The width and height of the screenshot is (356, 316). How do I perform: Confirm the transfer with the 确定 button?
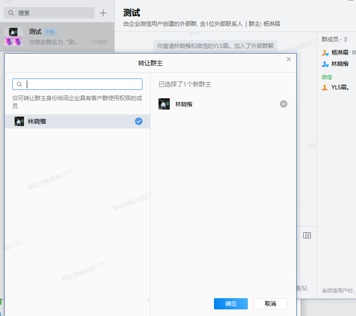[x=230, y=304]
